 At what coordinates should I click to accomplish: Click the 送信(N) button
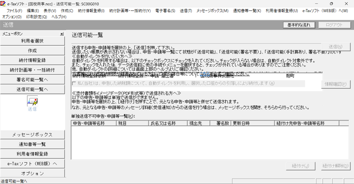(x=336, y=47)
